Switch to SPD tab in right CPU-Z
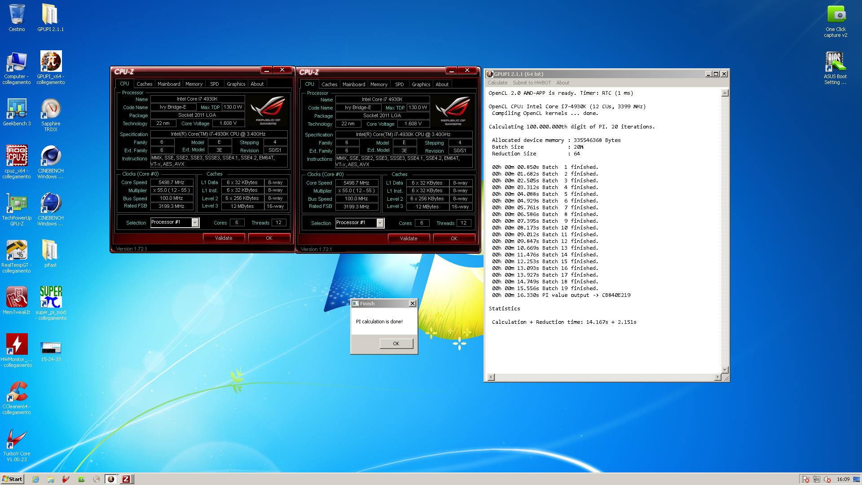 pos(400,84)
